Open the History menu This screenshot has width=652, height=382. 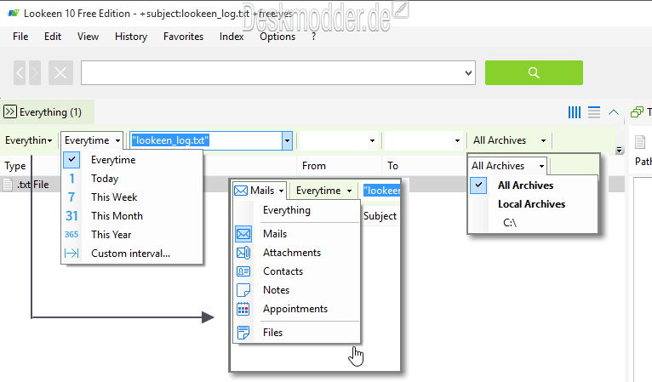click(x=131, y=37)
